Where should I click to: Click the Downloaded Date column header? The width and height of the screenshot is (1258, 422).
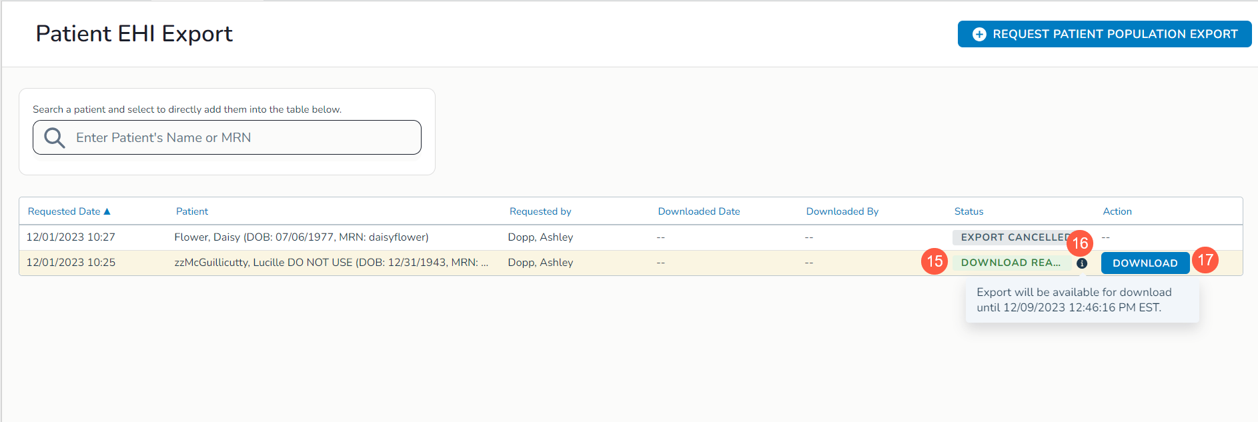698,211
